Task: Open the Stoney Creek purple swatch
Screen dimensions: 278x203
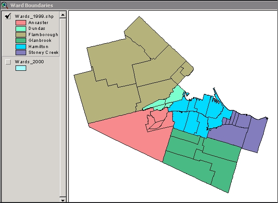Action: coord(21,53)
